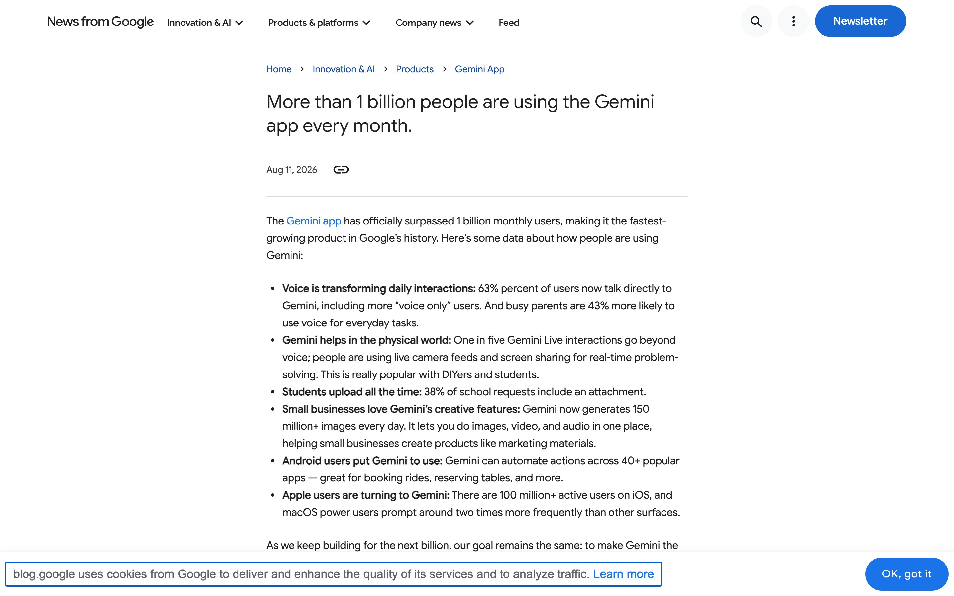The width and height of the screenshot is (954, 596).
Task: Open Learn more cookie link
Action: coord(623,574)
